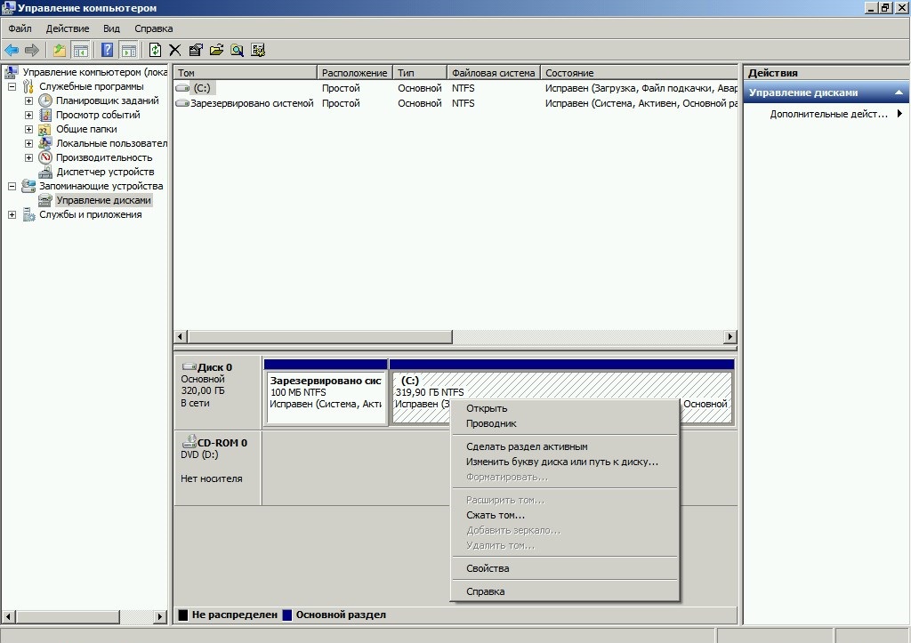Open Дополнительные действия submenu arrow
Viewport: 911px width, 643px height.
(x=899, y=114)
